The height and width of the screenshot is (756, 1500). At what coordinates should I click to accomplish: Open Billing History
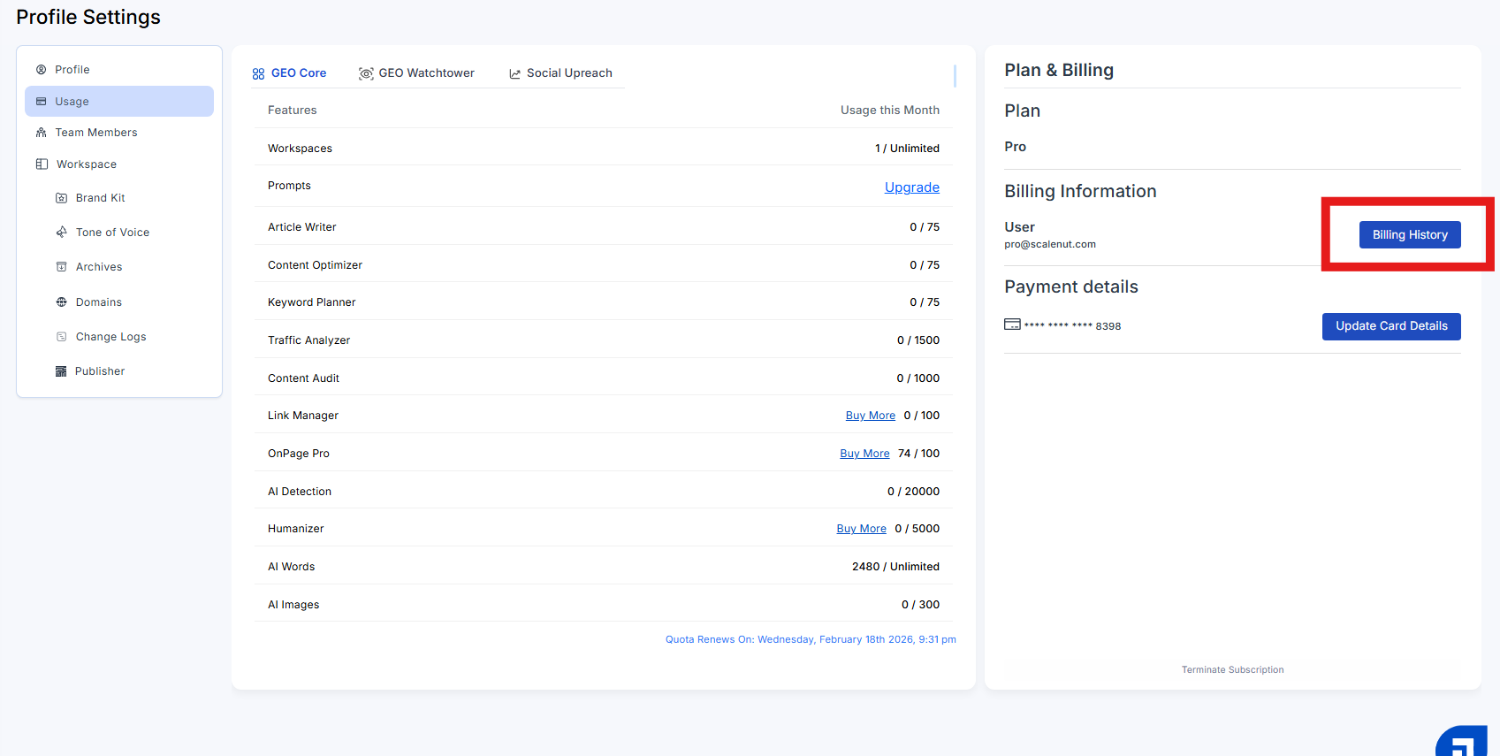coord(1409,235)
